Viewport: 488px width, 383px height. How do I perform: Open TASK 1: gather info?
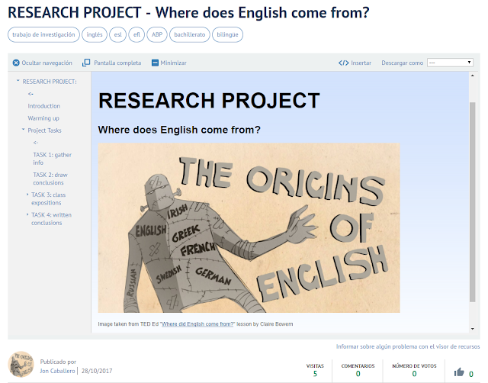coord(53,159)
